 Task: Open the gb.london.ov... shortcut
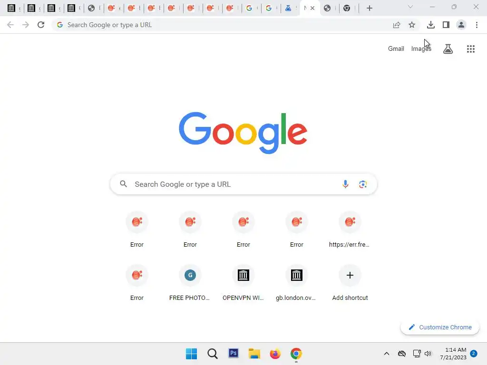297,283
